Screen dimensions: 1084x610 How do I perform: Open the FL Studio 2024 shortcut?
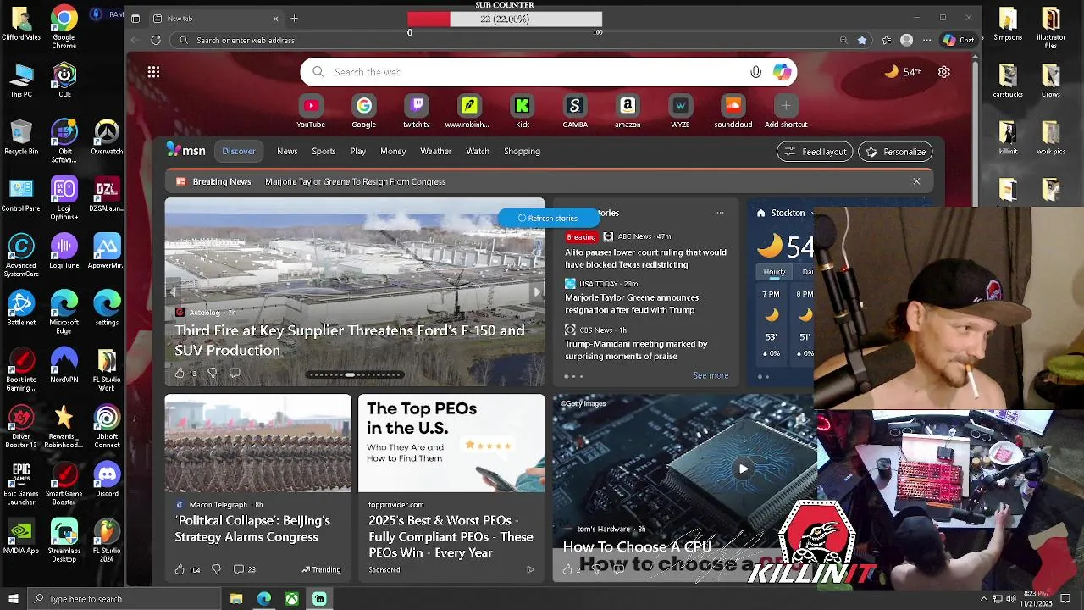(x=107, y=541)
